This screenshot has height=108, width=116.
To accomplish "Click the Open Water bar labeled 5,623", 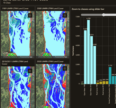I will click(85, 57).
